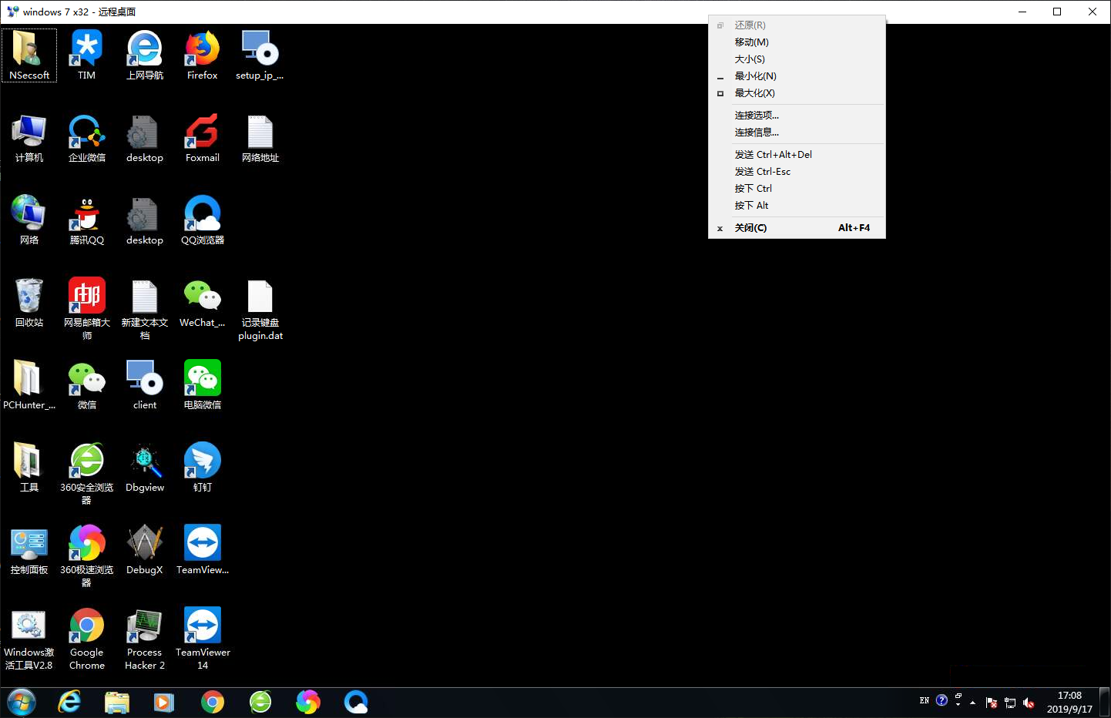This screenshot has height=718, width=1111.
Task: Open the blue help tray icon
Action: point(941,700)
